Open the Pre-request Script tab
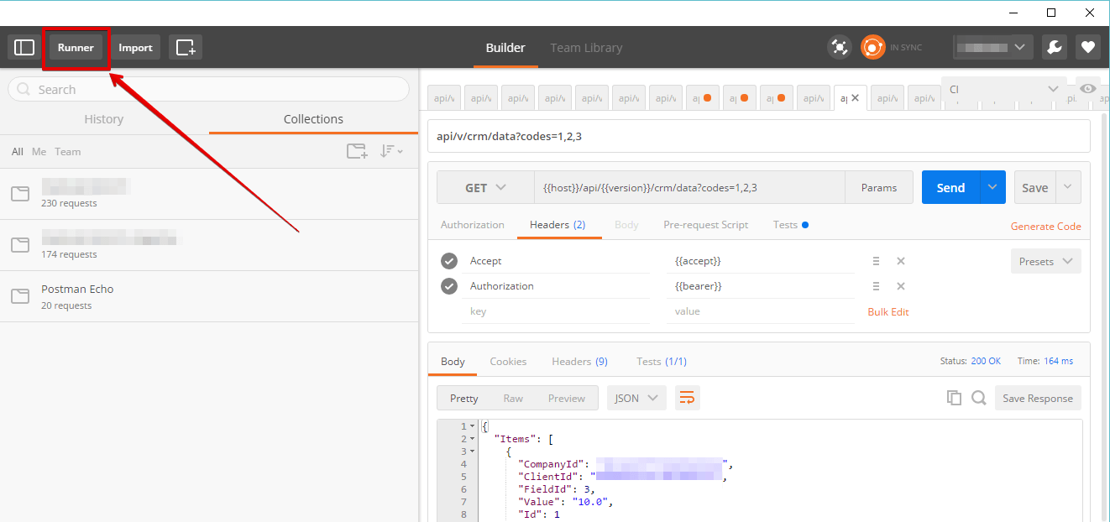 705,225
